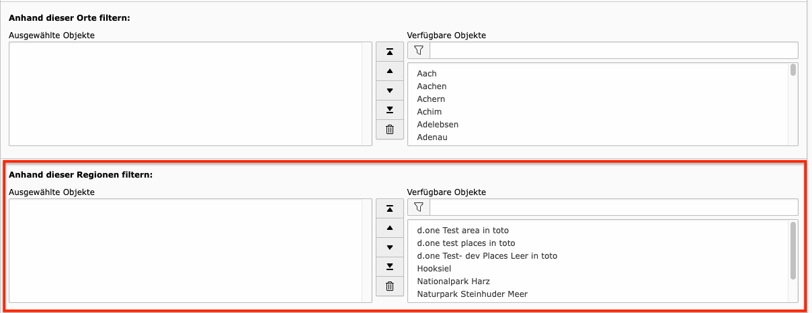Select Hooksiel from available regions
812x313 pixels.
[434, 269]
